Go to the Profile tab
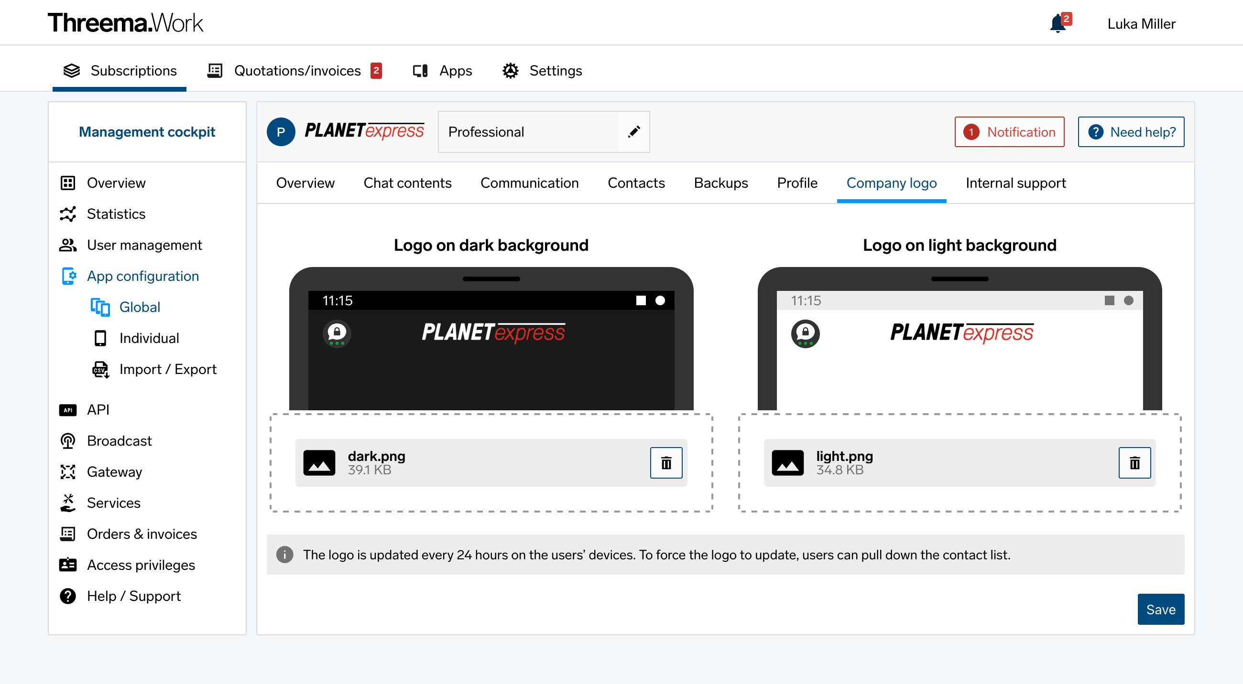The height and width of the screenshot is (684, 1243). [797, 183]
